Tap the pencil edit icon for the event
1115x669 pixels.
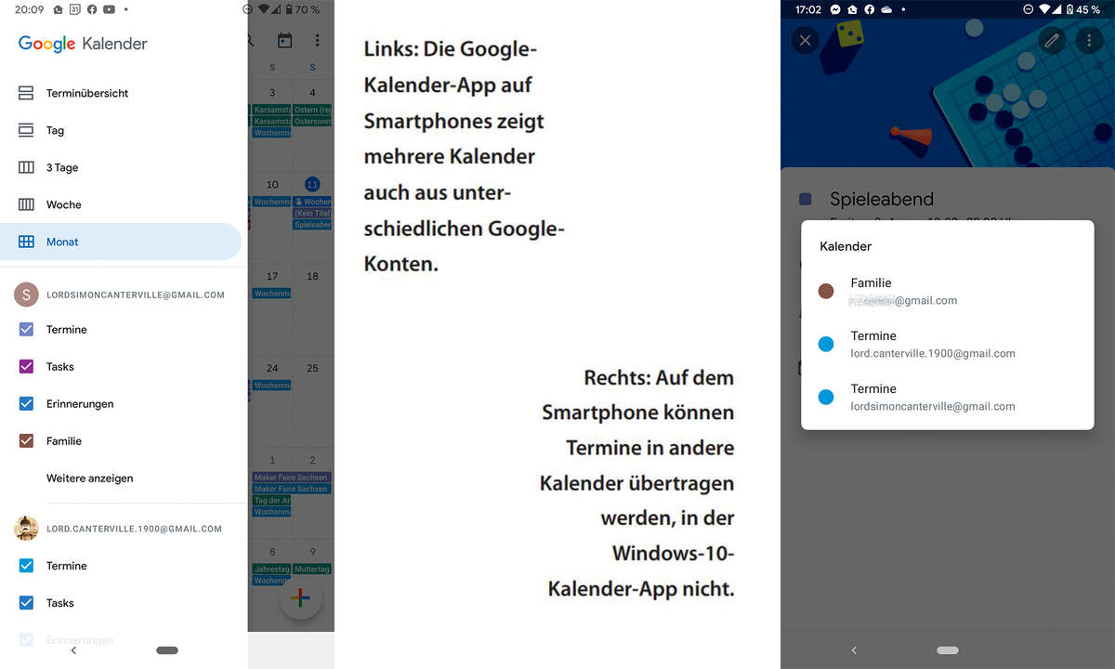pos(1052,41)
